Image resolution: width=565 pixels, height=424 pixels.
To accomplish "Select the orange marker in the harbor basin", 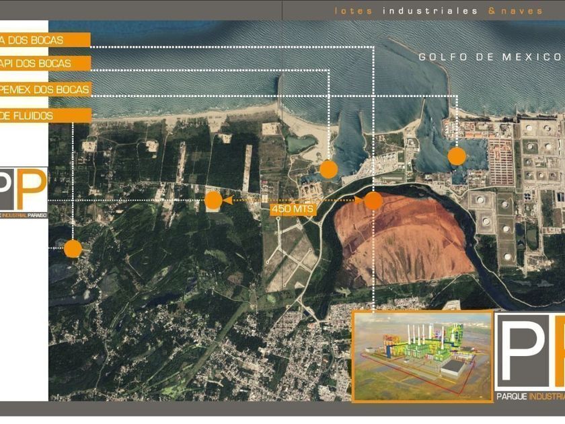I will (x=328, y=169).
